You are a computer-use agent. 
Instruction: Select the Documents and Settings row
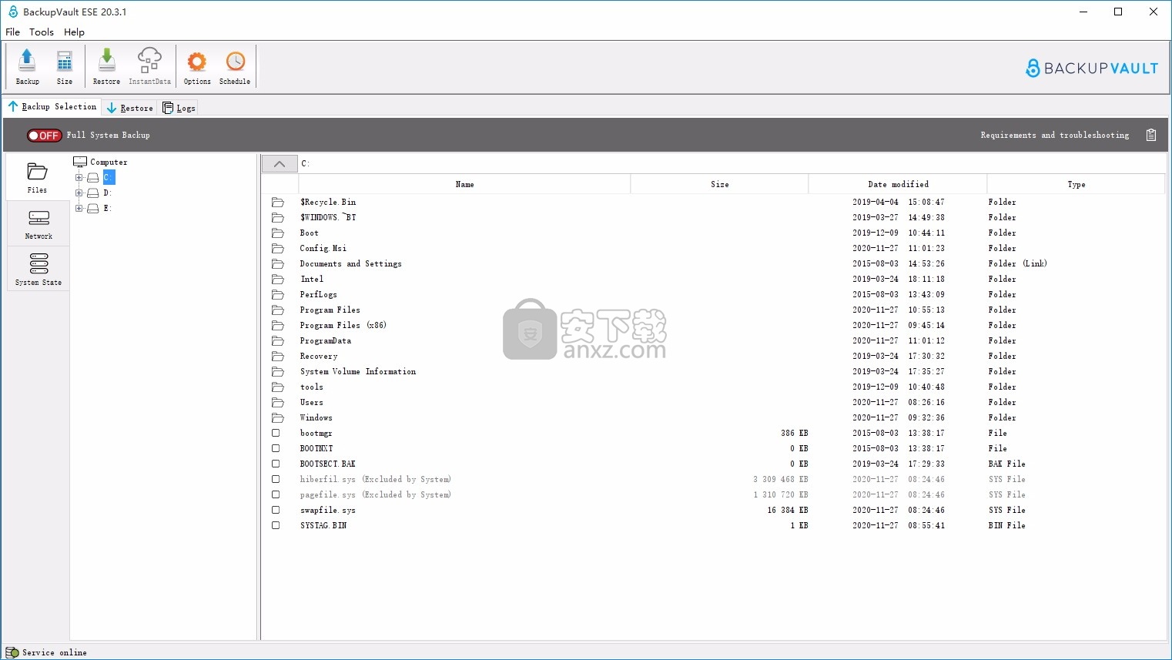[713, 264]
